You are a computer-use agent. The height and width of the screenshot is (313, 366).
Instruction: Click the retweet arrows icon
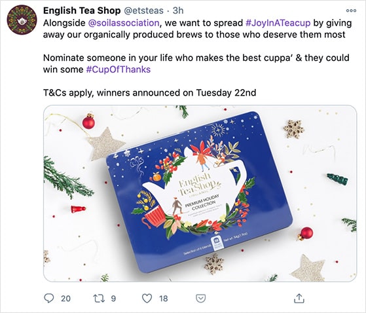tap(99, 299)
